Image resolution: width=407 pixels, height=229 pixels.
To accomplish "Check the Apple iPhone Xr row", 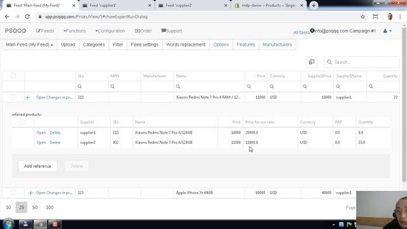I will [x=13, y=193].
